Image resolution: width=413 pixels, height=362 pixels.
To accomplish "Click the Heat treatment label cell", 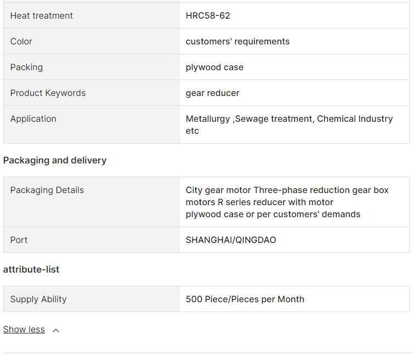I will (91, 15).
